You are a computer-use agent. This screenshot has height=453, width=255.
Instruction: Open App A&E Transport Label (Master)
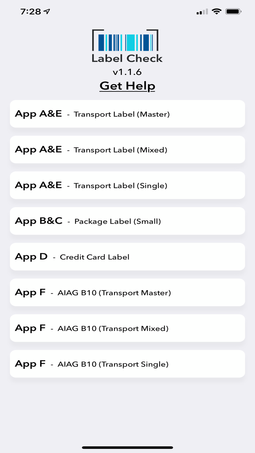coord(127,114)
